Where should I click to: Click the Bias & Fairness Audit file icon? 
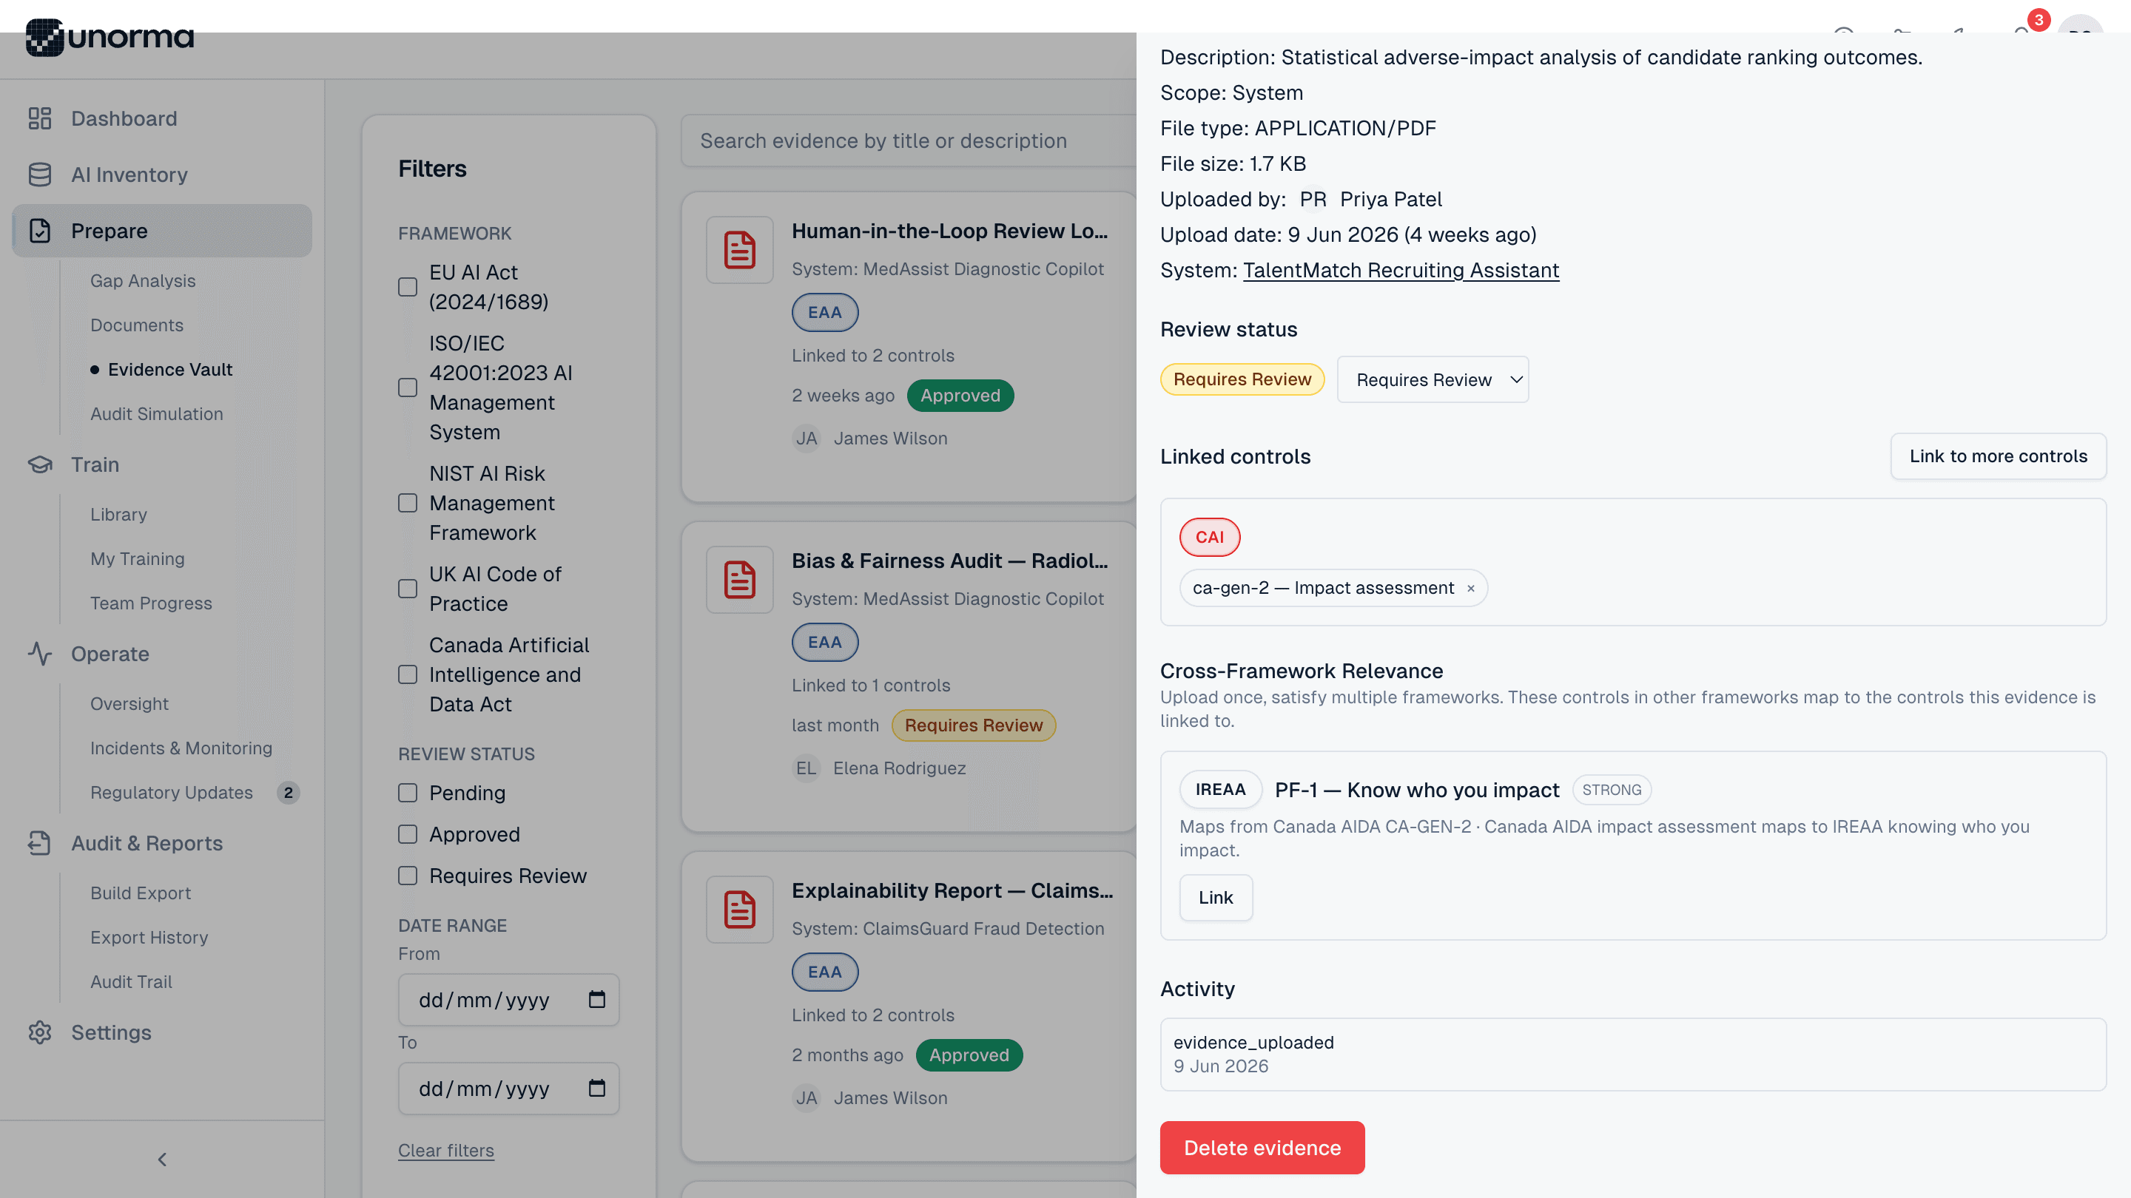pyautogui.click(x=740, y=581)
